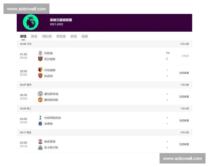
Task: Switch to the 排名 tab
Action: coord(34,36)
